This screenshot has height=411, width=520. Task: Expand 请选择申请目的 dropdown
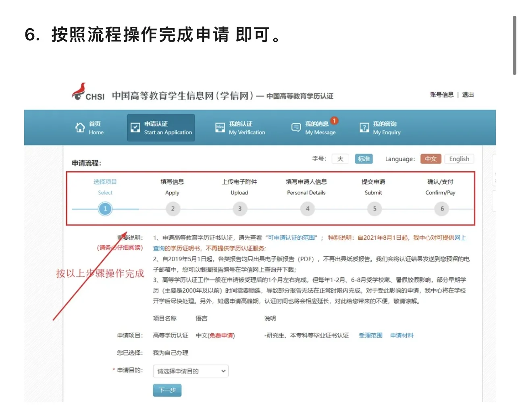(191, 371)
